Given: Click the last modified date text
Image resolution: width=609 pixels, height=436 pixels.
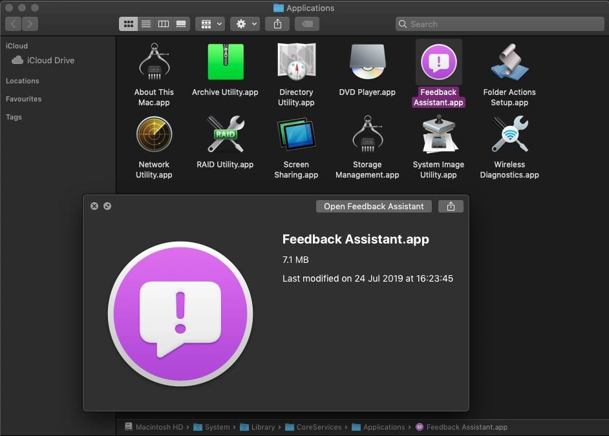Looking at the screenshot, I should pos(368,278).
